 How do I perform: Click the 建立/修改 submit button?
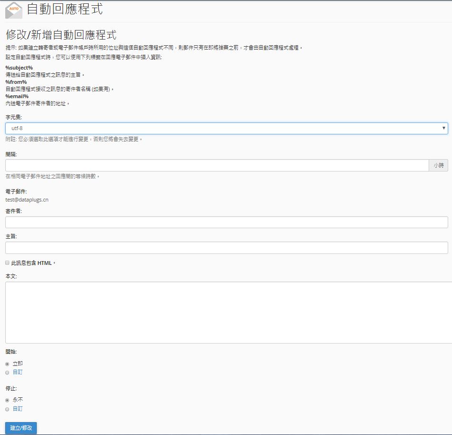[21, 428]
